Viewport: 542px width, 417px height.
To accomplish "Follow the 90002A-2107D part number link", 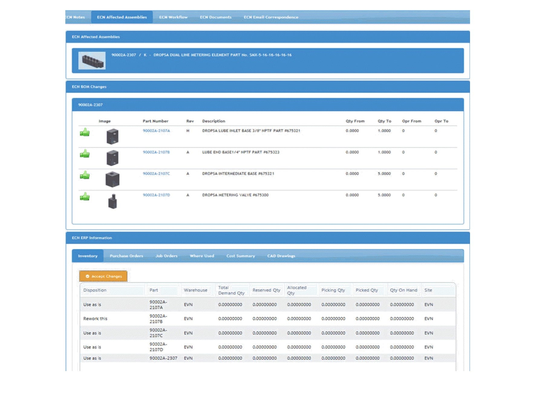I will coord(156,195).
